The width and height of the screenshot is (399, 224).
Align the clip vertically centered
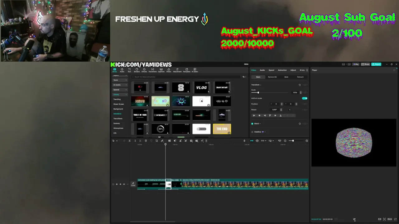point(275,115)
